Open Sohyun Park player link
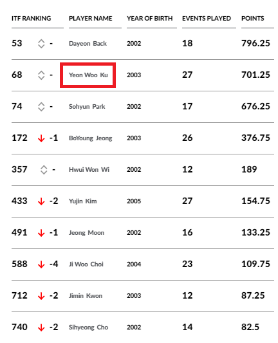The height and width of the screenshot is (343, 278). [x=87, y=107]
